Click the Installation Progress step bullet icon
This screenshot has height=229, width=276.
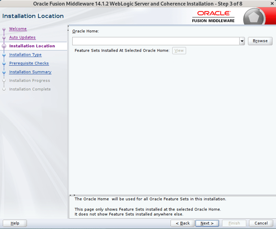4,81
